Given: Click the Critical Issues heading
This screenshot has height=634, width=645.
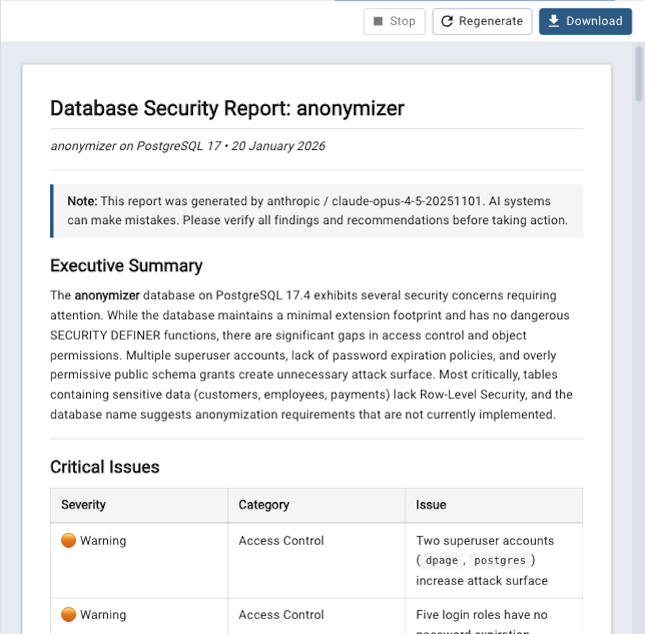Looking at the screenshot, I should point(104,466).
